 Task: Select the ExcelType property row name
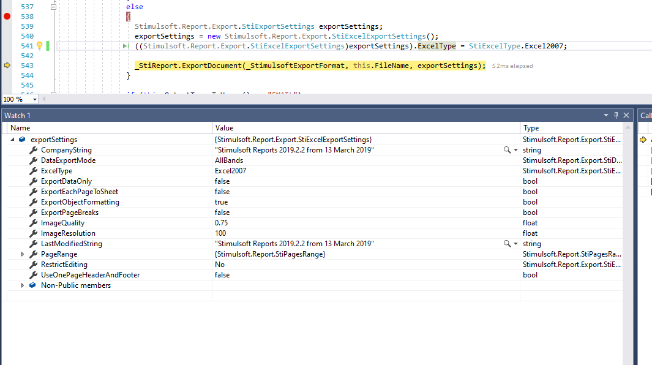tap(56, 171)
